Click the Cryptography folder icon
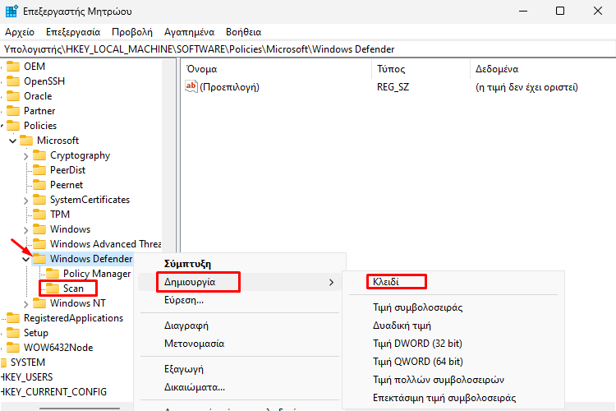Screen dimensions: 616x411 39,155
